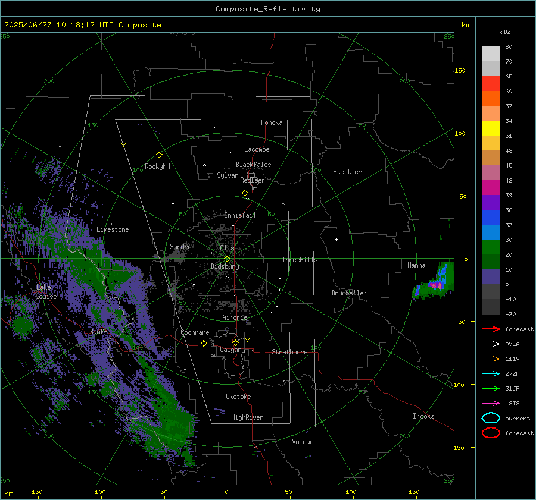This screenshot has height=500, width=536.
Task: Click the slate purple 0 dBZ swatch
Action: (x=491, y=277)
